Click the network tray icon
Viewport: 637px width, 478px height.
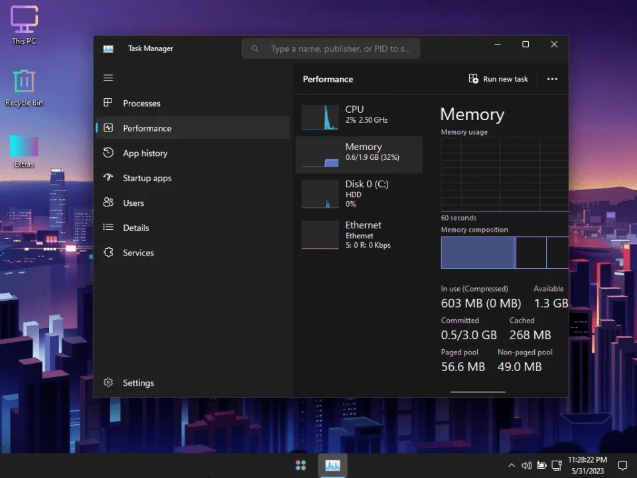click(x=557, y=465)
